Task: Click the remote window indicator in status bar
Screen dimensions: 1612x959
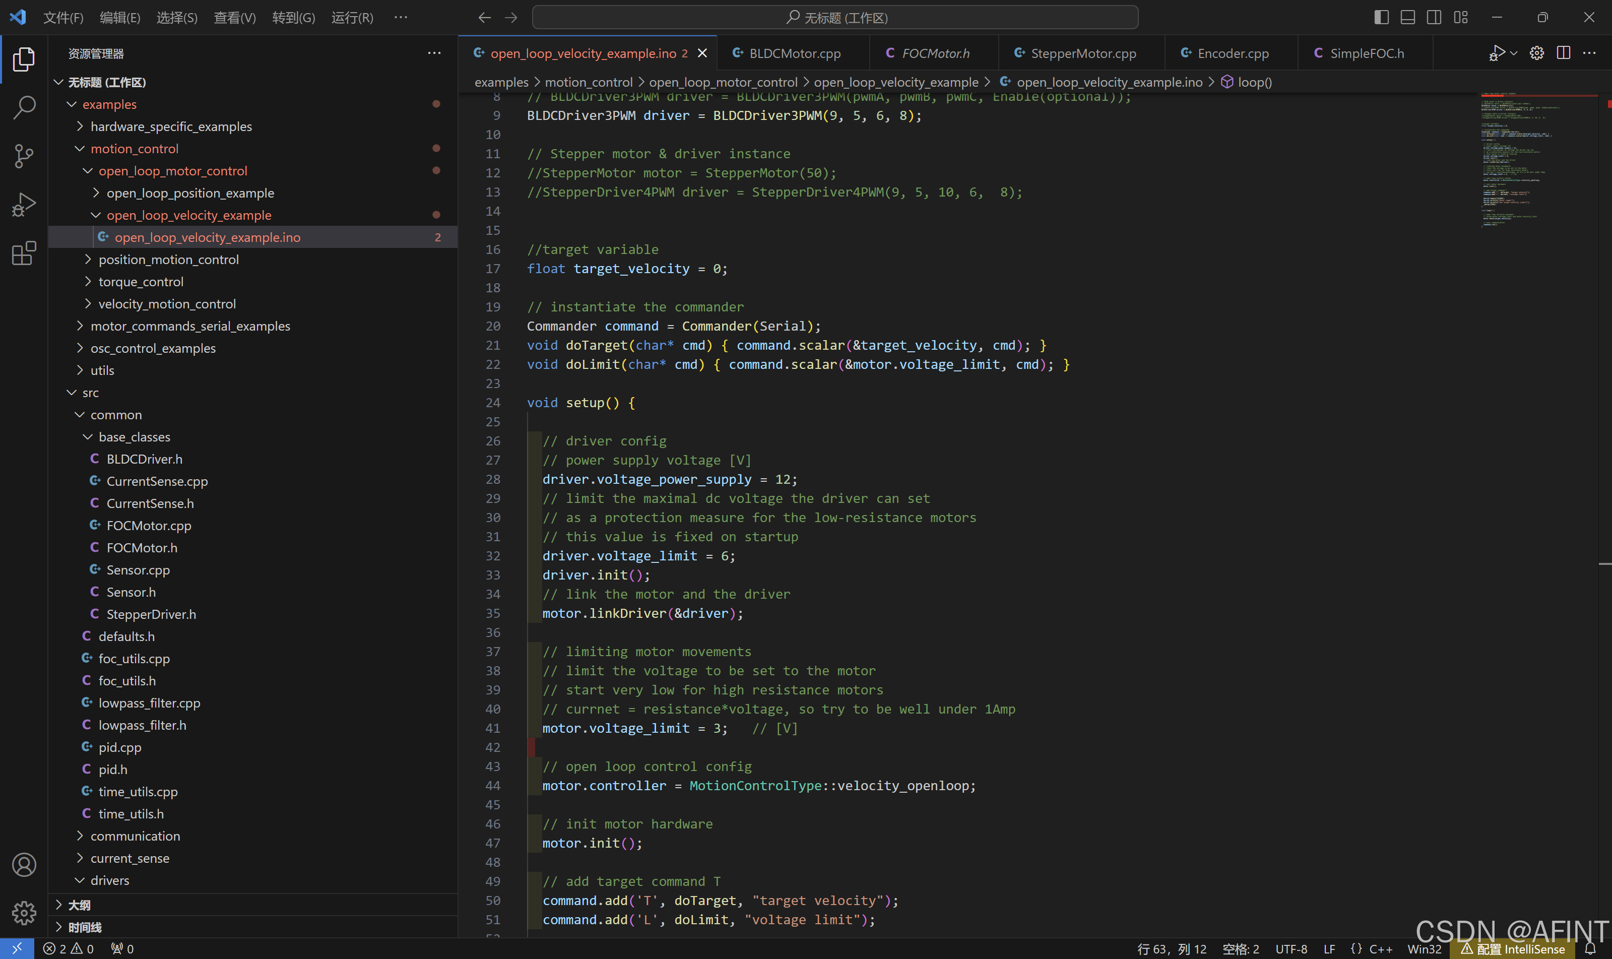Action: point(17,948)
